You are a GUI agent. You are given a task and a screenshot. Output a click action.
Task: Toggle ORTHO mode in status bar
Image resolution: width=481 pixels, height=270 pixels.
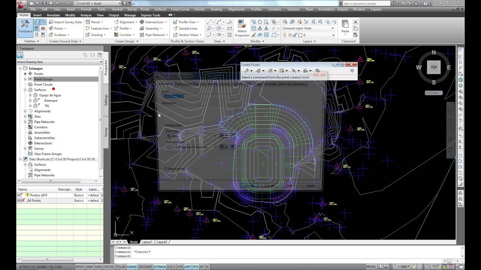pos(109,267)
